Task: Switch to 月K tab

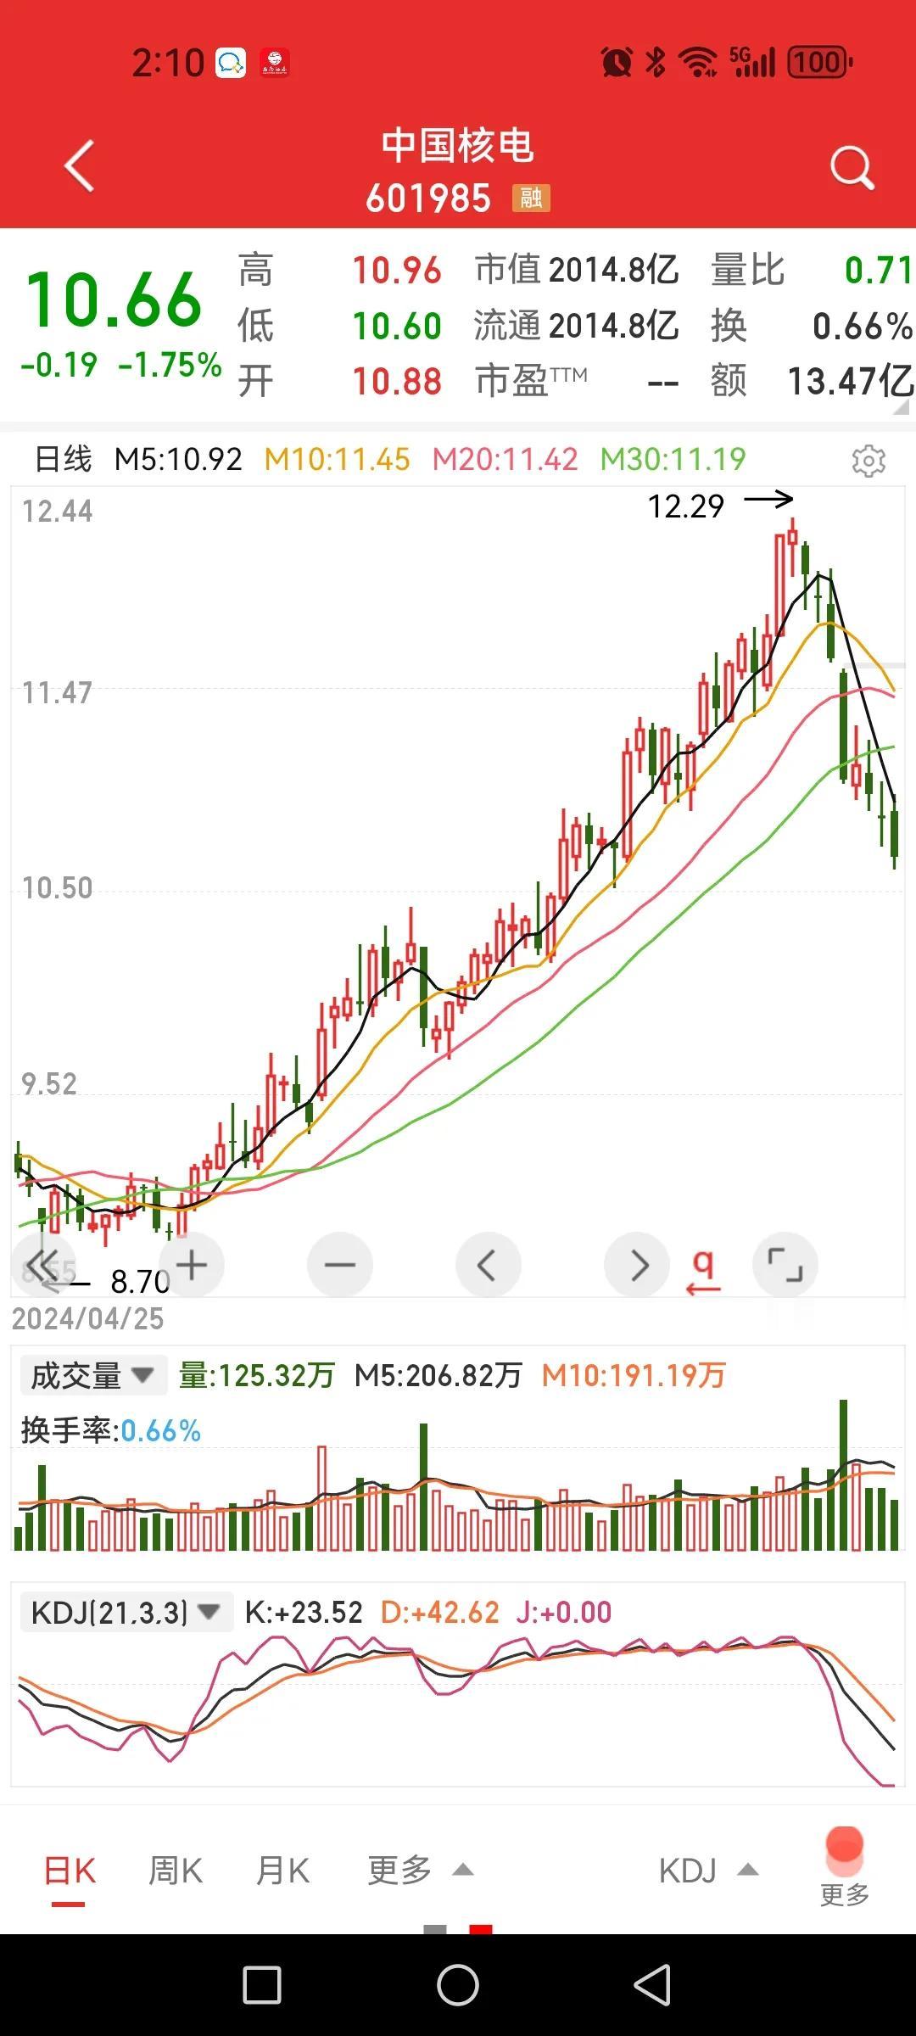Action: (282, 1870)
